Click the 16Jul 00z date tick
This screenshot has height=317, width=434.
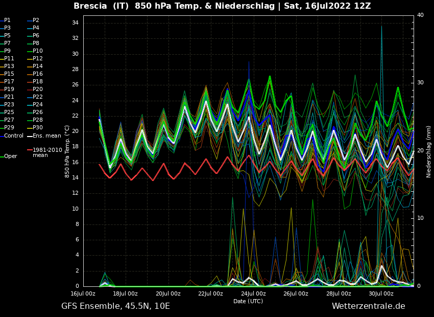83,293
